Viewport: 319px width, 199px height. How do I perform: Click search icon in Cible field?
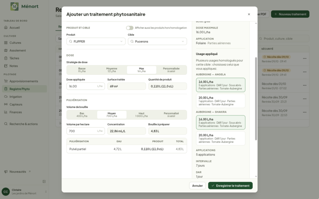[132, 42]
